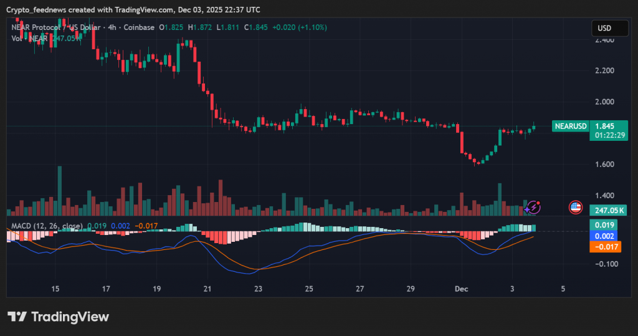This screenshot has height=336, width=638.
Task: Select the MACD (12, 26, close) indicator label
Action: (x=44, y=225)
